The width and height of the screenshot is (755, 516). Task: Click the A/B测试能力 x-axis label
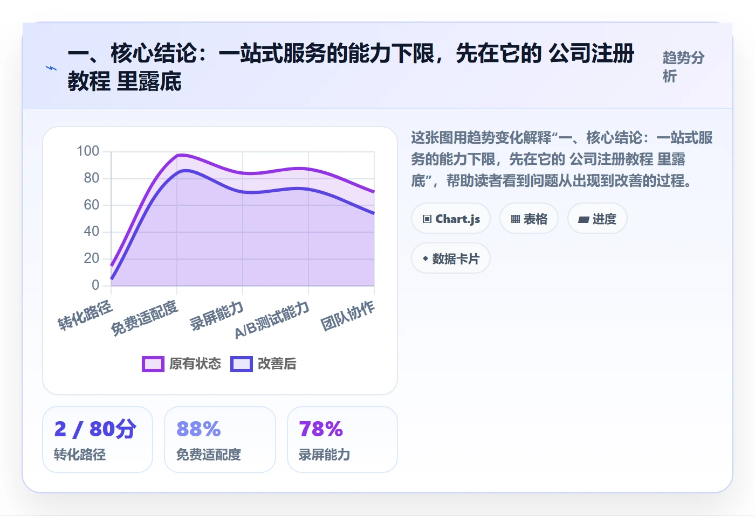coord(272,320)
